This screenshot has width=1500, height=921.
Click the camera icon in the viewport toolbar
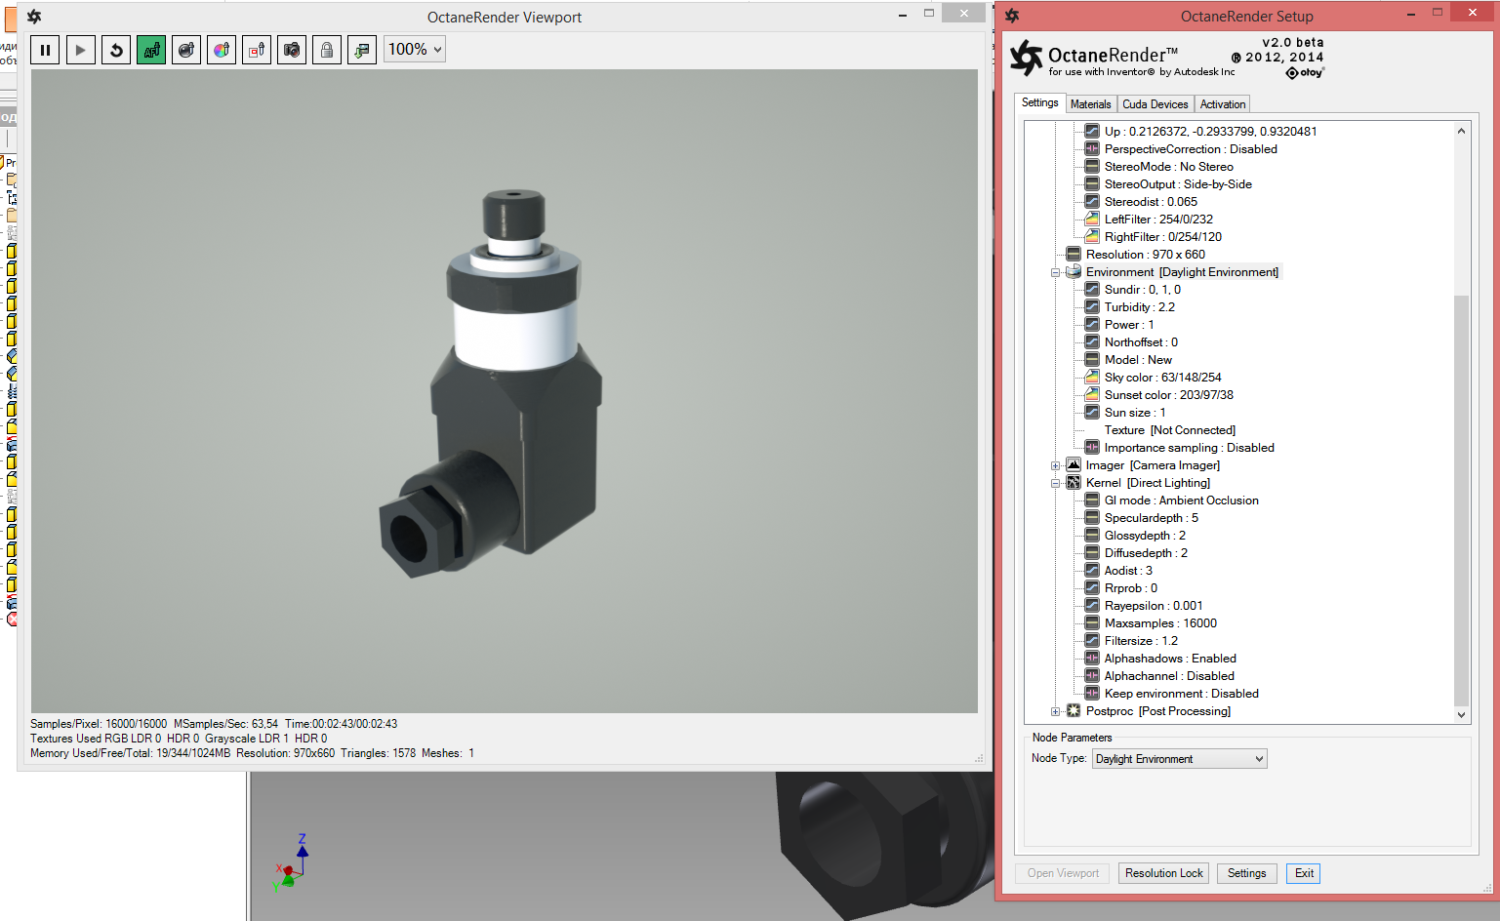tap(292, 50)
